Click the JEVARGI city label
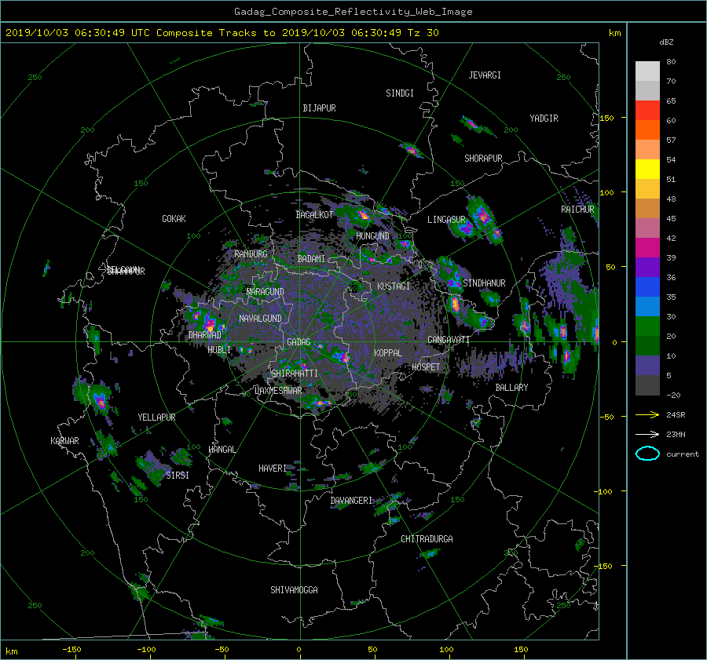 point(485,75)
